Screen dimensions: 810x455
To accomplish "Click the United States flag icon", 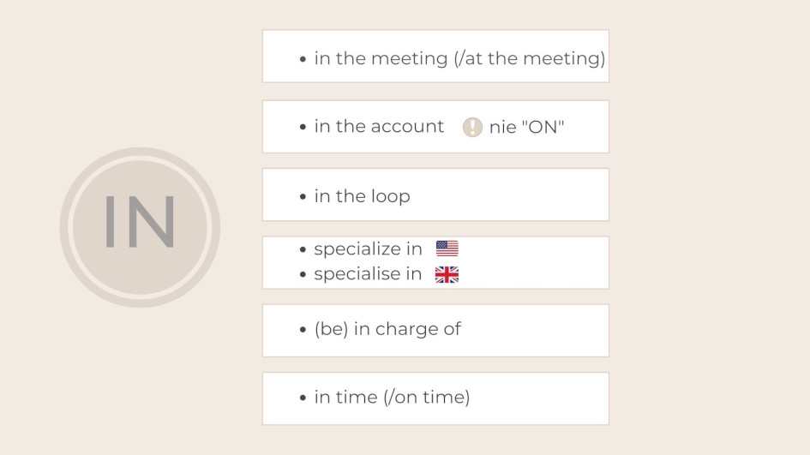I will [x=447, y=248].
